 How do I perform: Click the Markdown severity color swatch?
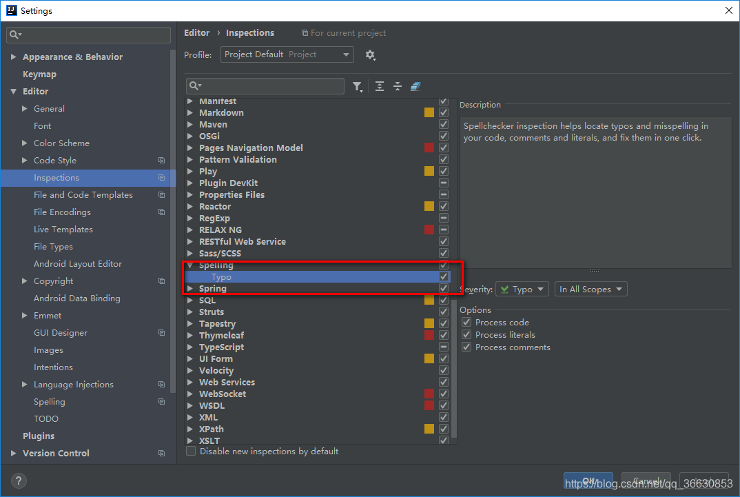coord(429,112)
